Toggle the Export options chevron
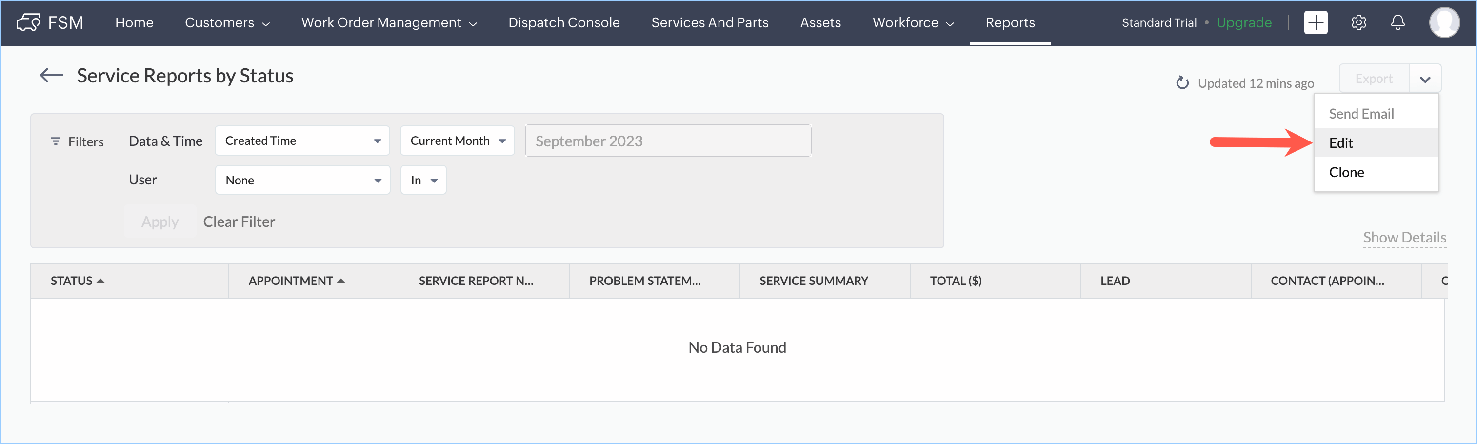The height and width of the screenshot is (444, 1477). click(1425, 79)
